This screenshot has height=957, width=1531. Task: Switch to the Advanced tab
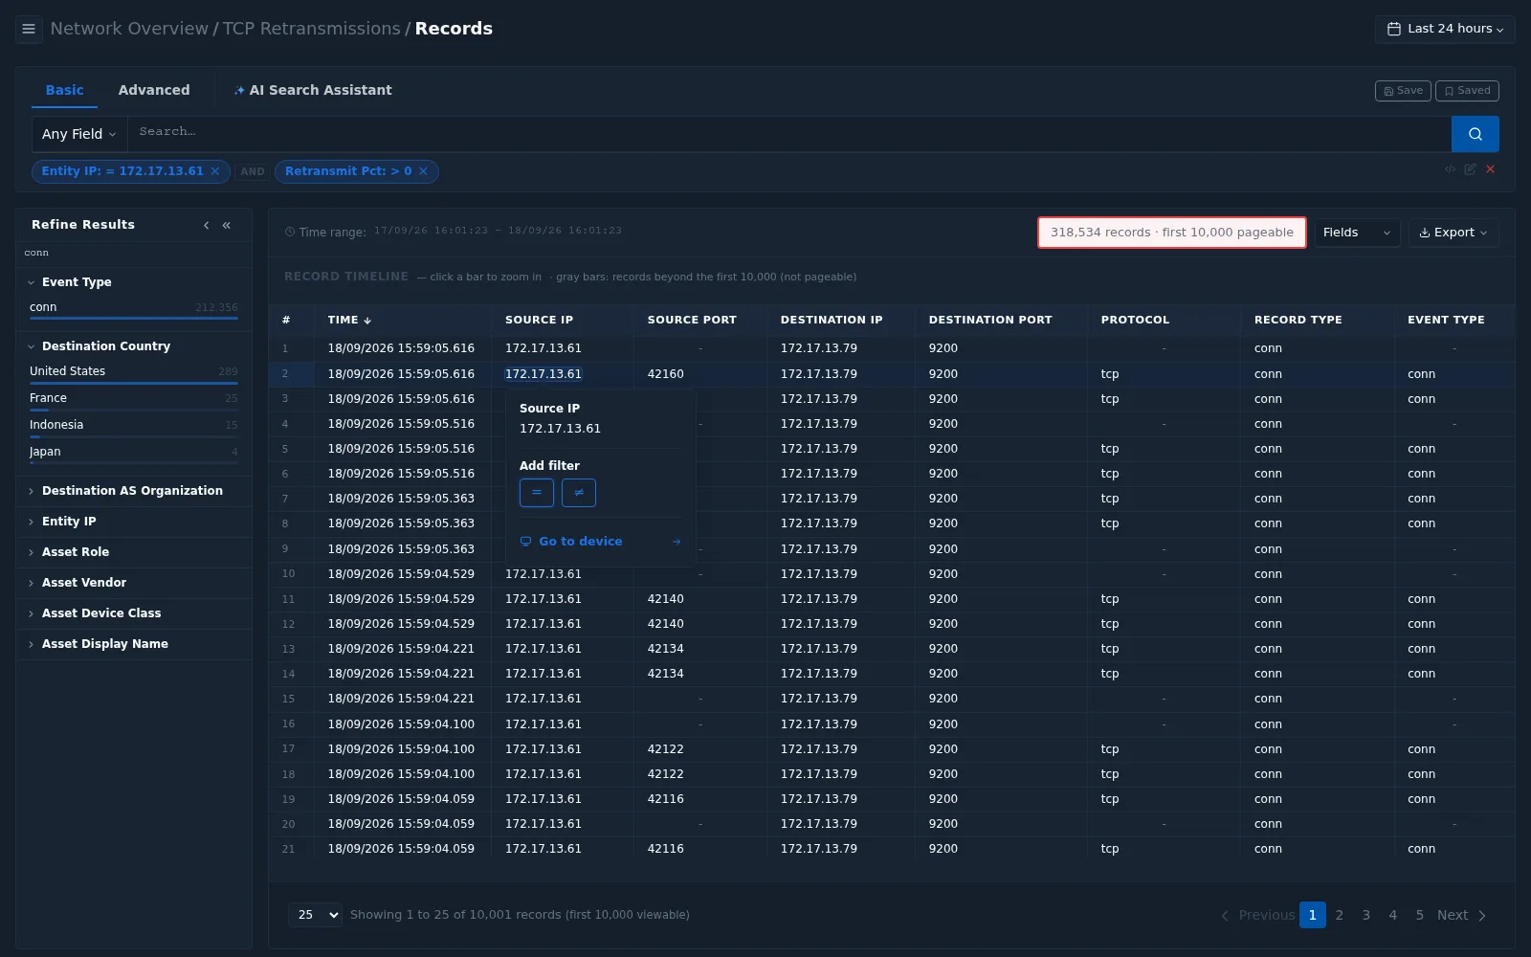pyautogui.click(x=154, y=90)
